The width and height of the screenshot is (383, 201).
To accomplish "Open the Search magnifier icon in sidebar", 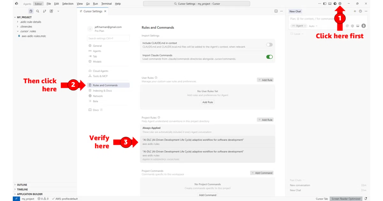I will coord(38,11).
